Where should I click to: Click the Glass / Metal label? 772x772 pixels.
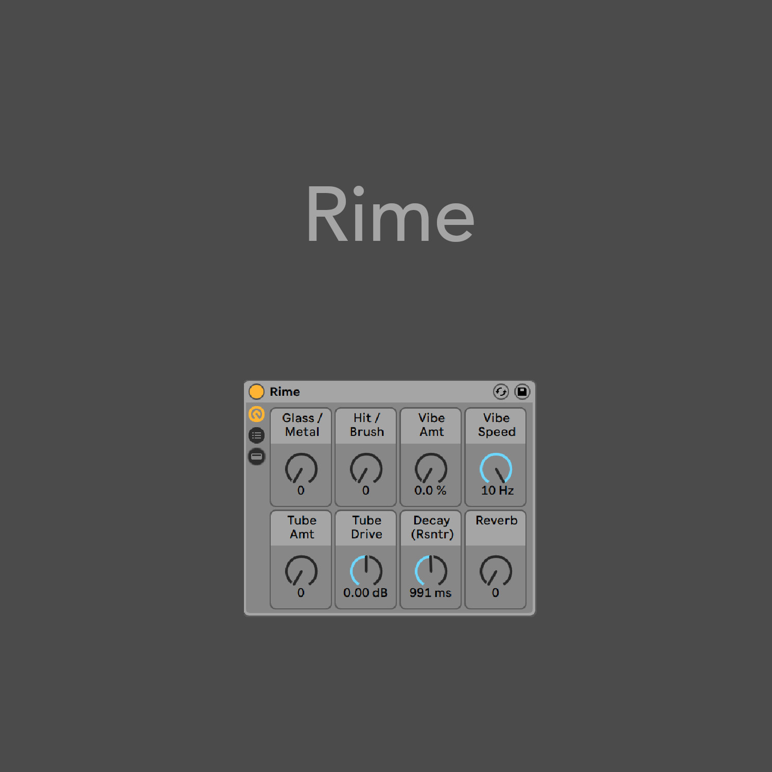pos(302,425)
